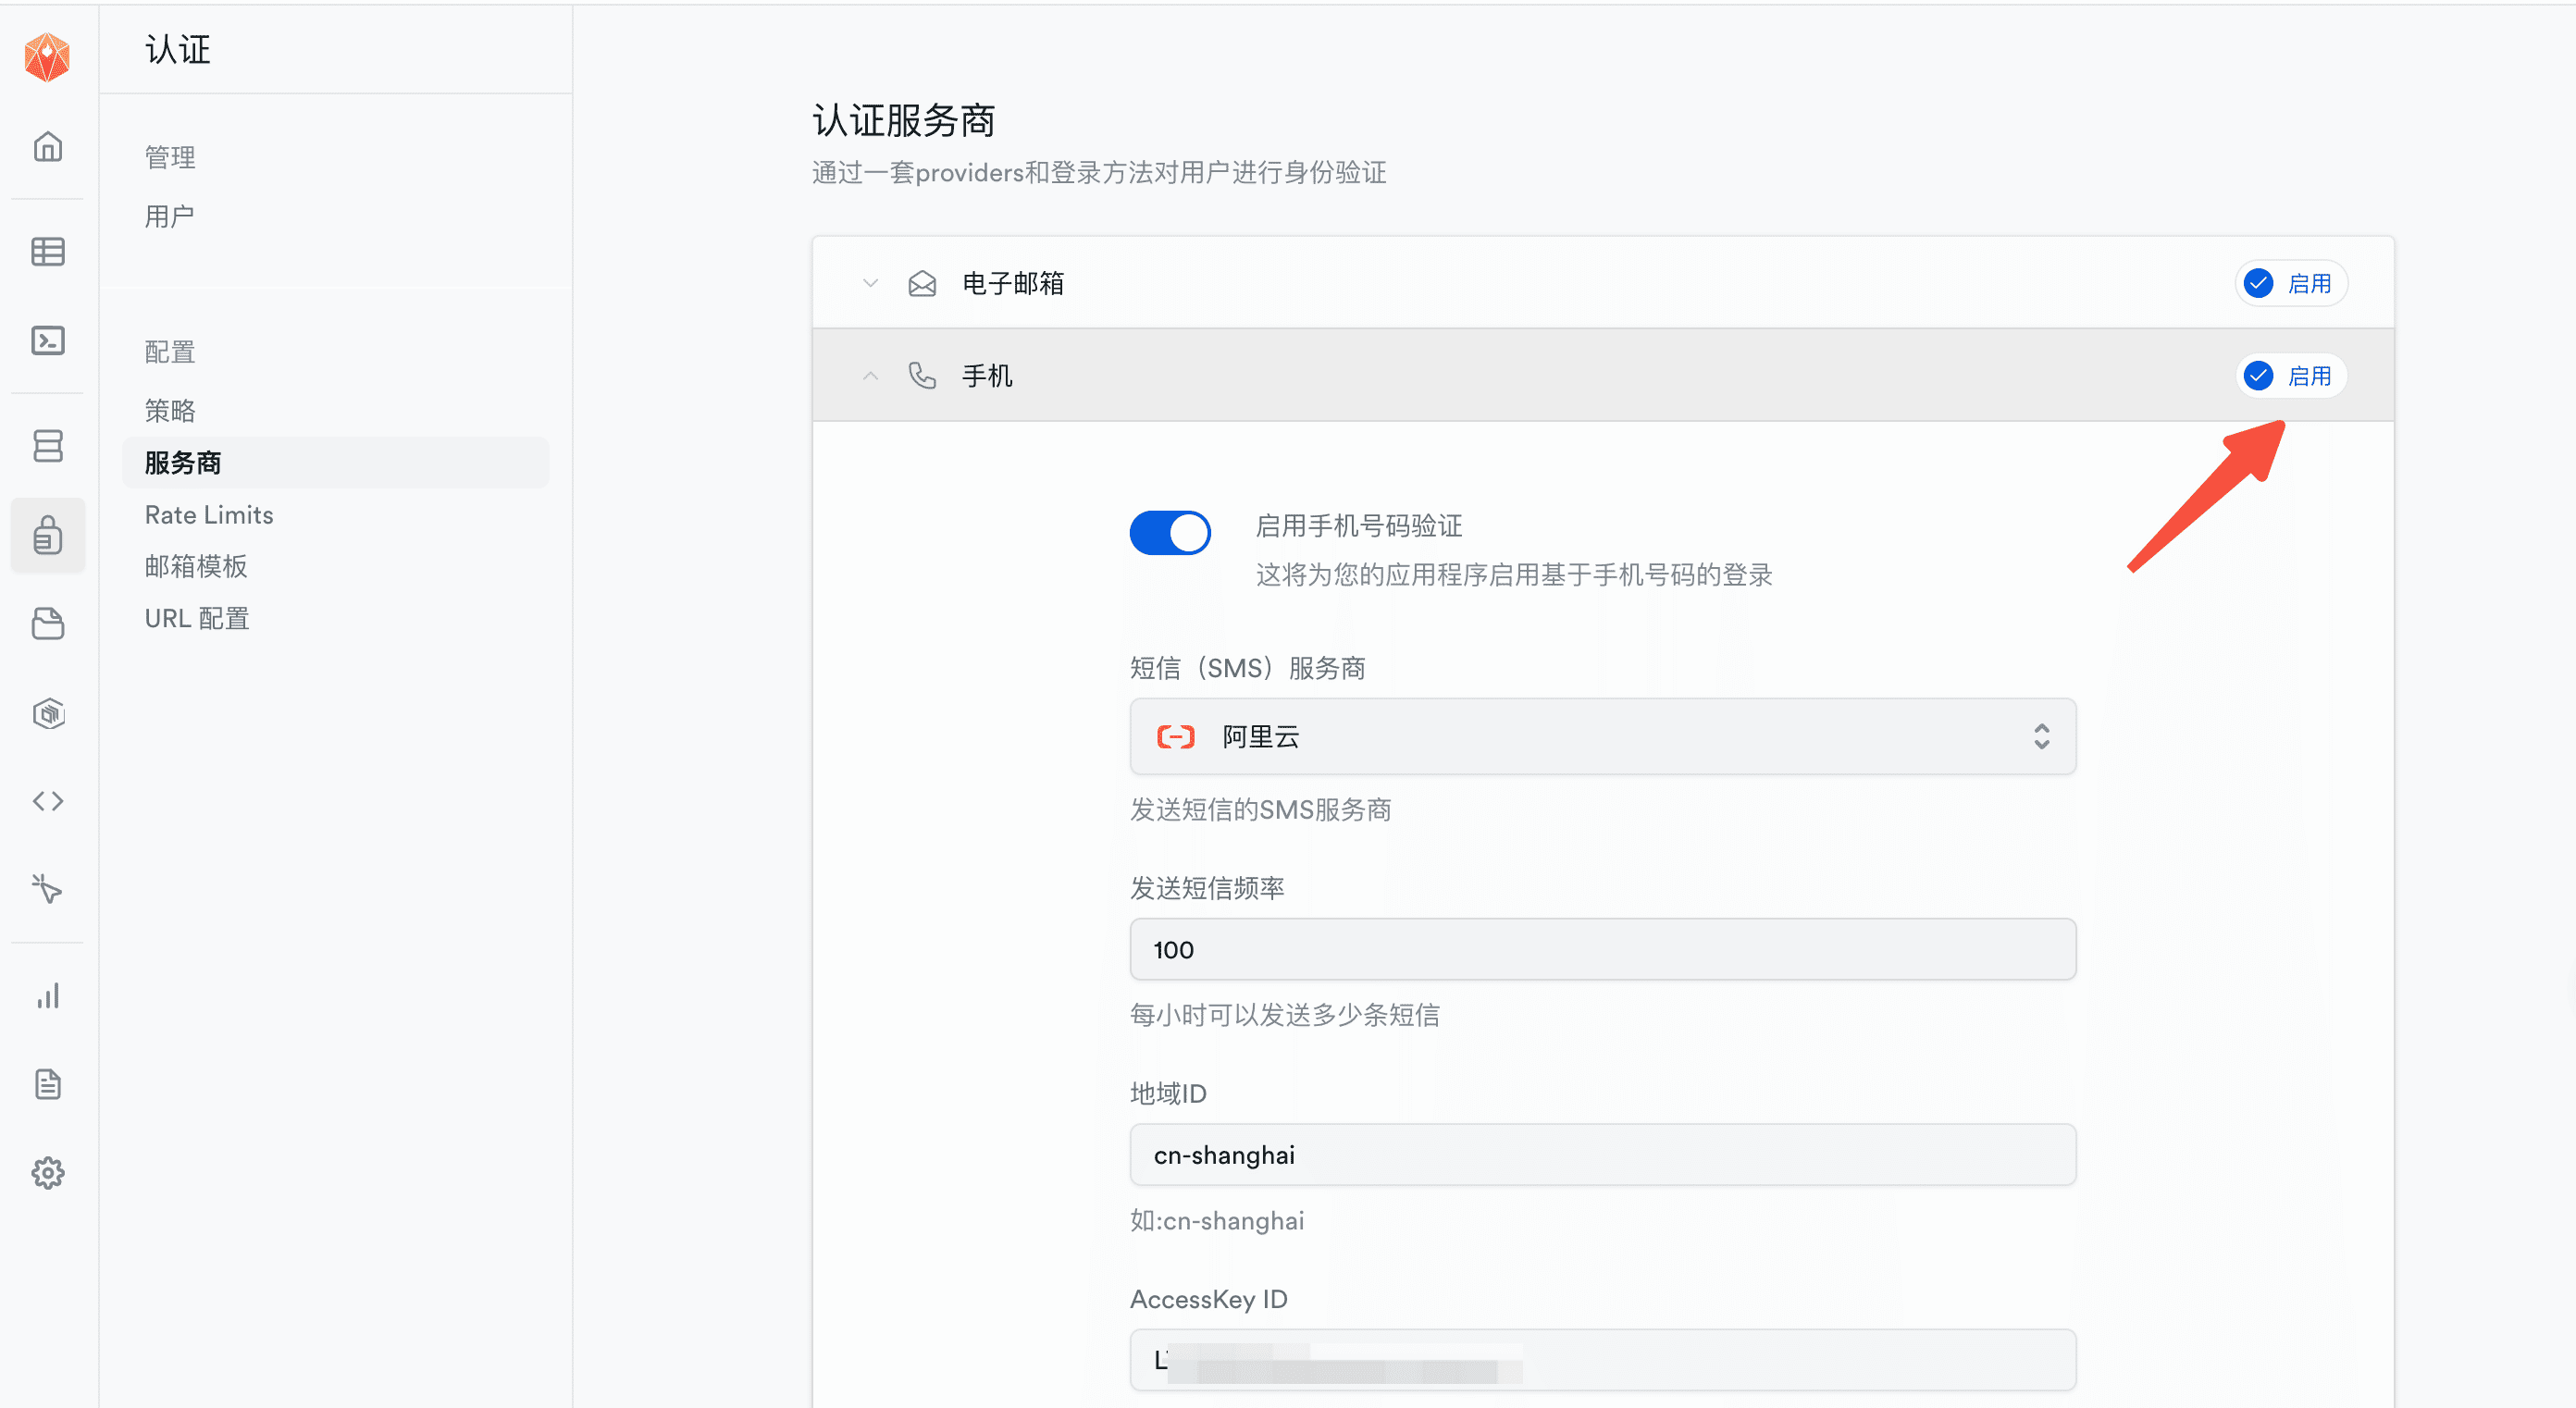Open the Database icon in sidebar

coord(48,446)
